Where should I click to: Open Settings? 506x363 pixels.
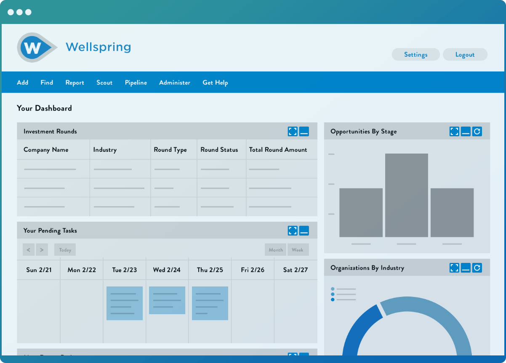(416, 55)
